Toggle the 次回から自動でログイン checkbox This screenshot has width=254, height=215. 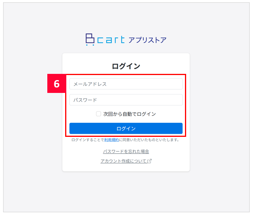tap(98, 114)
